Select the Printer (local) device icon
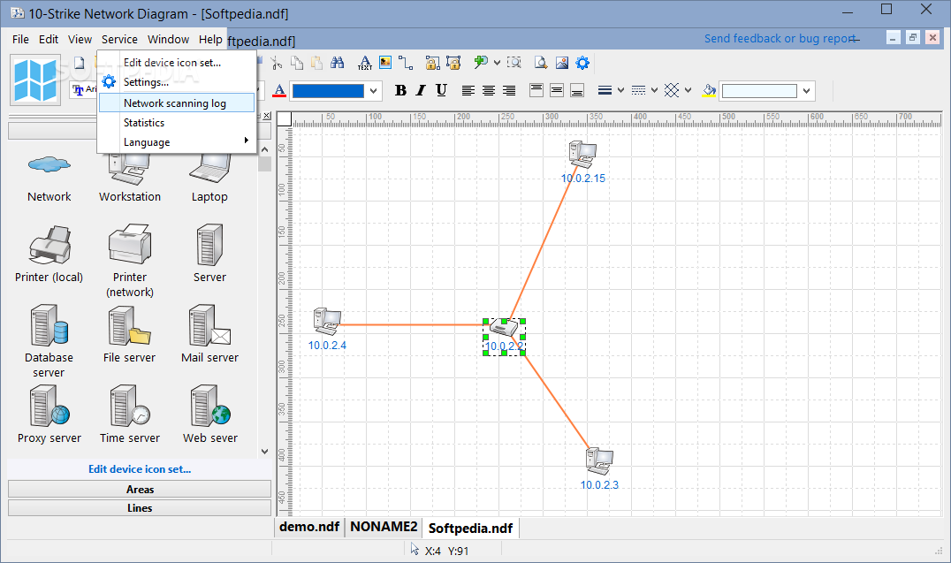 (49, 245)
